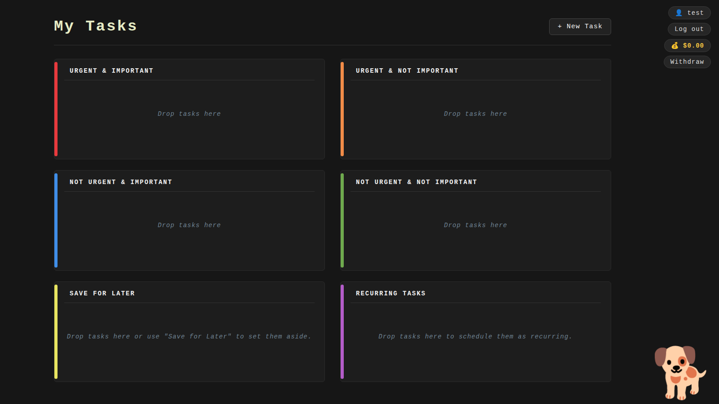
Task: Click the New Task button
Action: click(x=580, y=26)
